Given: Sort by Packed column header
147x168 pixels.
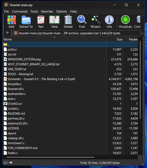Looking at the screenshot, I should [x=131, y=39].
